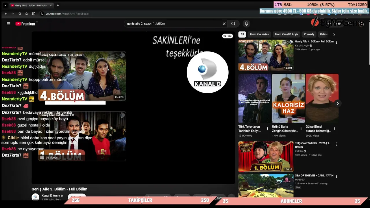Click the 558K views text
The width and height of the screenshot is (370, 208).
[301, 49]
